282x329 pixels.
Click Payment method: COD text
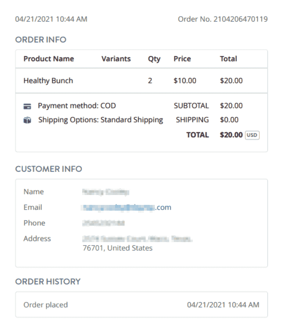pyautogui.click(x=77, y=106)
